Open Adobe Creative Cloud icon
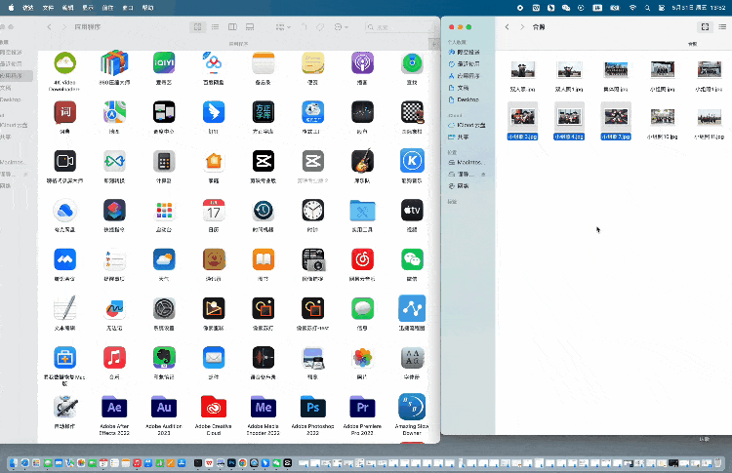 pyautogui.click(x=213, y=408)
